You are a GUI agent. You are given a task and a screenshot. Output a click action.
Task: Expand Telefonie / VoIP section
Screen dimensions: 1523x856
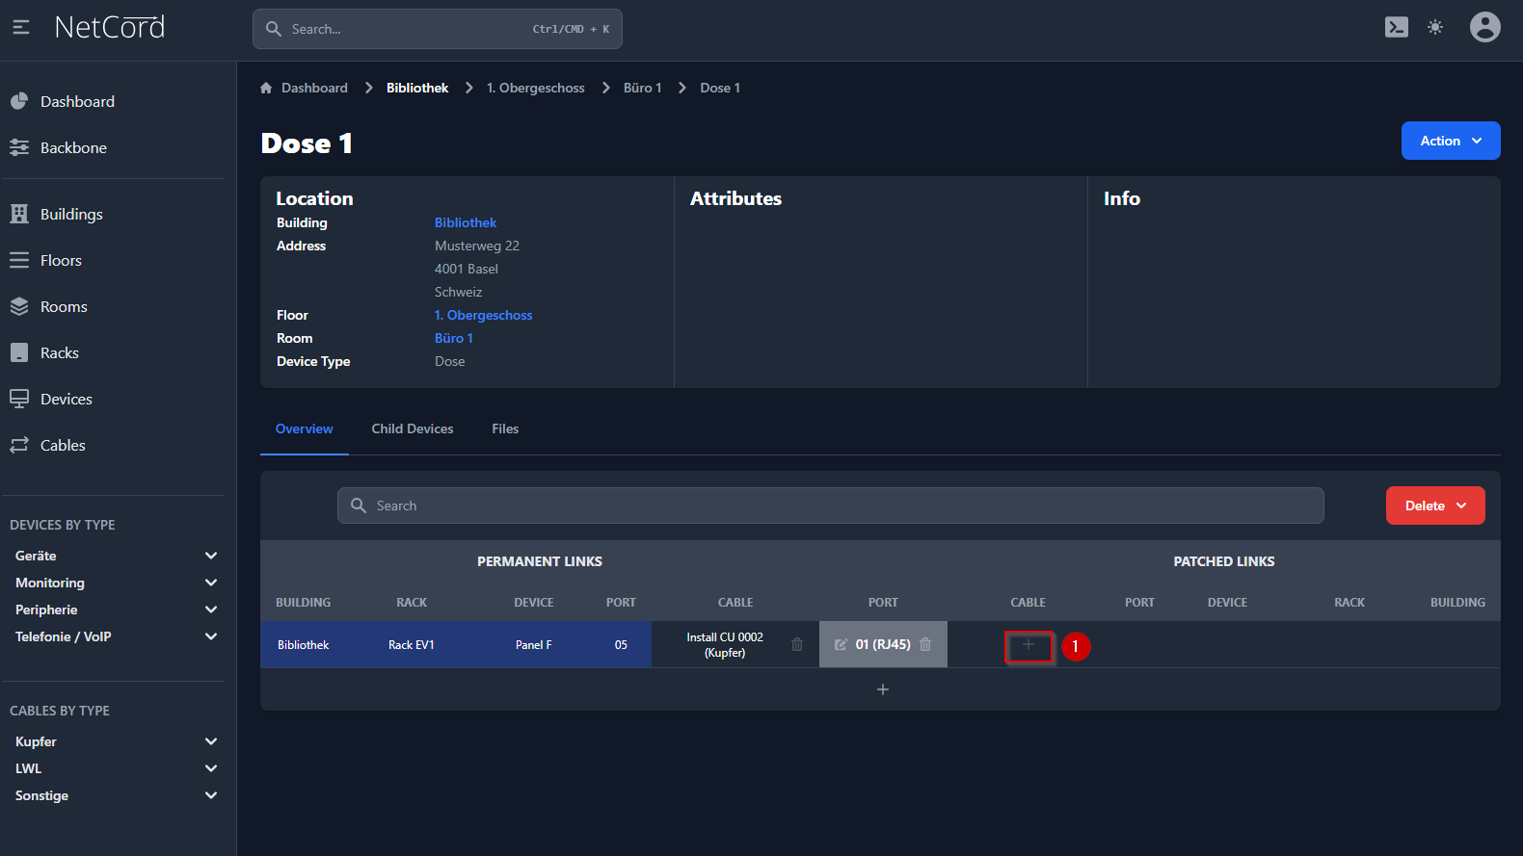pos(211,637)
